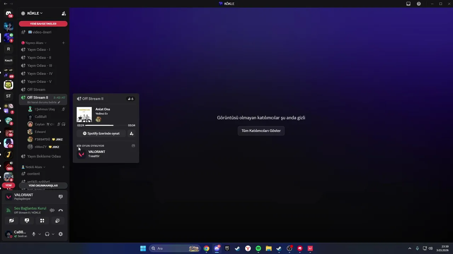Join the Off Stream voice channel
The image size is (453, 254).
pyautogui.click(x=43, y=90)
